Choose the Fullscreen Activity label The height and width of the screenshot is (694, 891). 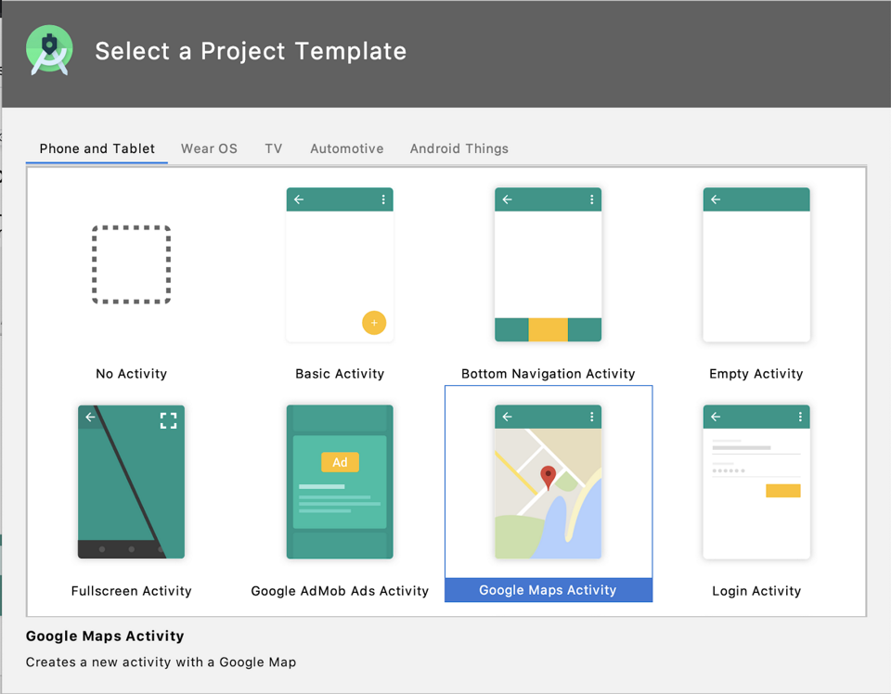click(x=131, y=591)
